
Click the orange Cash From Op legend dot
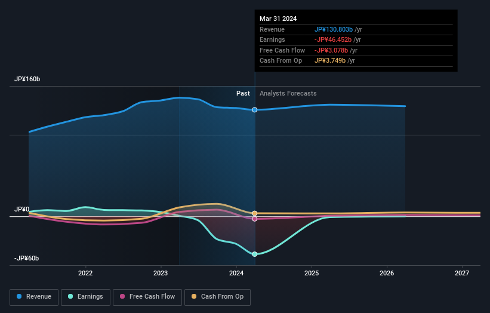194,296
